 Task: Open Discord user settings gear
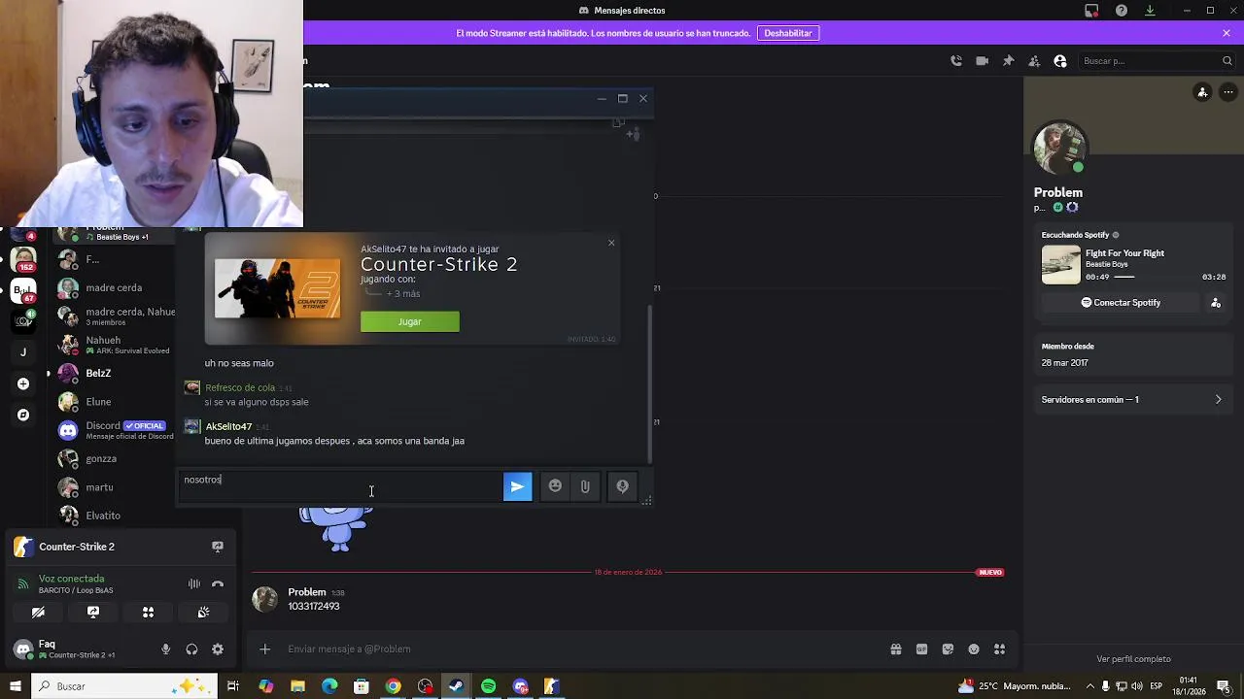[218, 649]
